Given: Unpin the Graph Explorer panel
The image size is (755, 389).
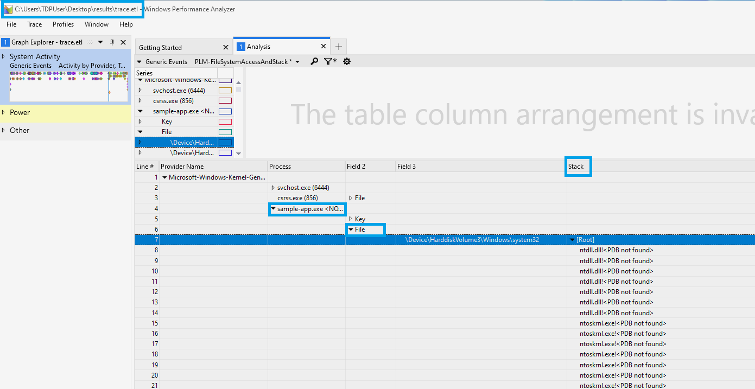Looking at the screenshot, I should [x=113, y=41].
